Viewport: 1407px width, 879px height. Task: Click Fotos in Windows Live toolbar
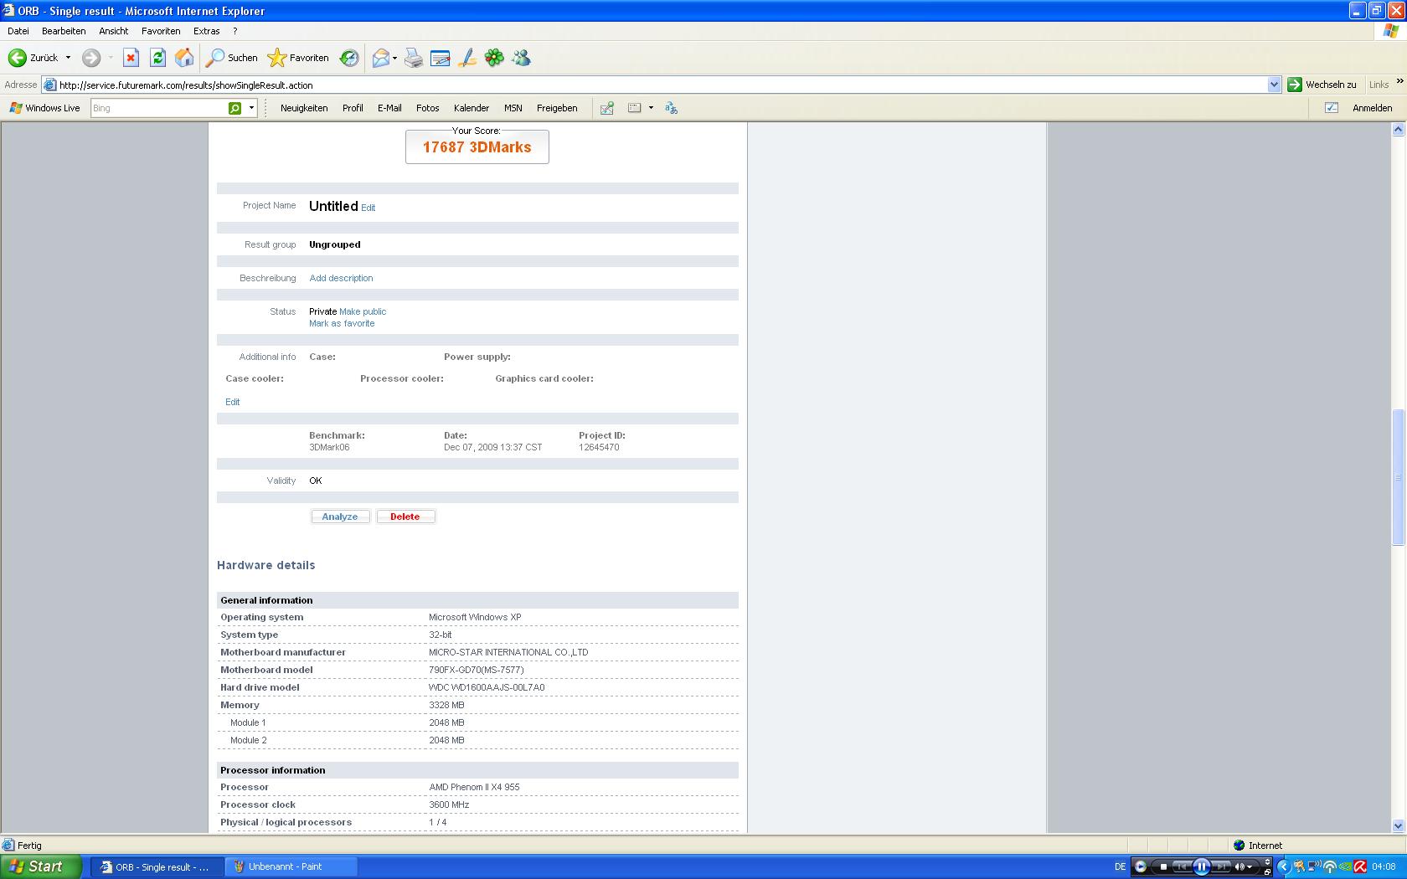pos(427,108)
